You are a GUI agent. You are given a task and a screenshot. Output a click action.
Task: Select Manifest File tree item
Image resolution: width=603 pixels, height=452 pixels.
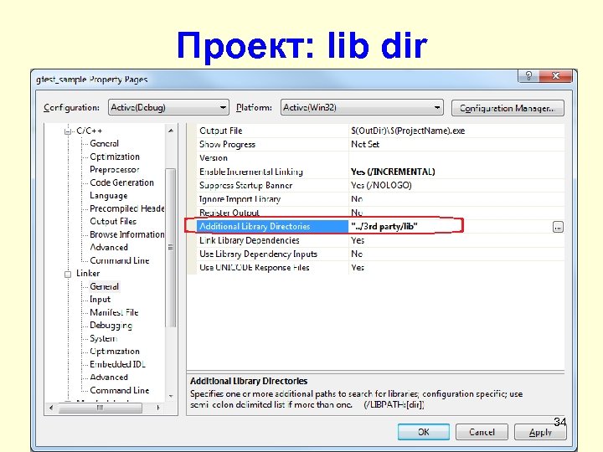[114, 312]
